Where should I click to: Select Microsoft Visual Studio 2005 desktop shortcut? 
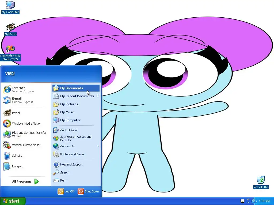pyautogui.click(x=10, y=53)
